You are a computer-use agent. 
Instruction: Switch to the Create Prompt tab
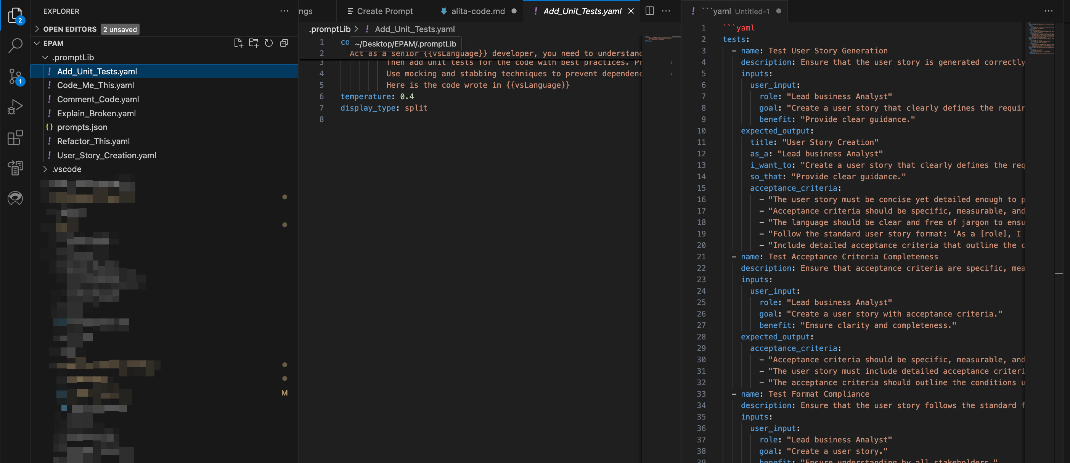coord(381,11)
